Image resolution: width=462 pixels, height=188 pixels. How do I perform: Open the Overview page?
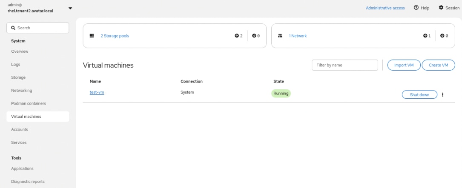20,51
